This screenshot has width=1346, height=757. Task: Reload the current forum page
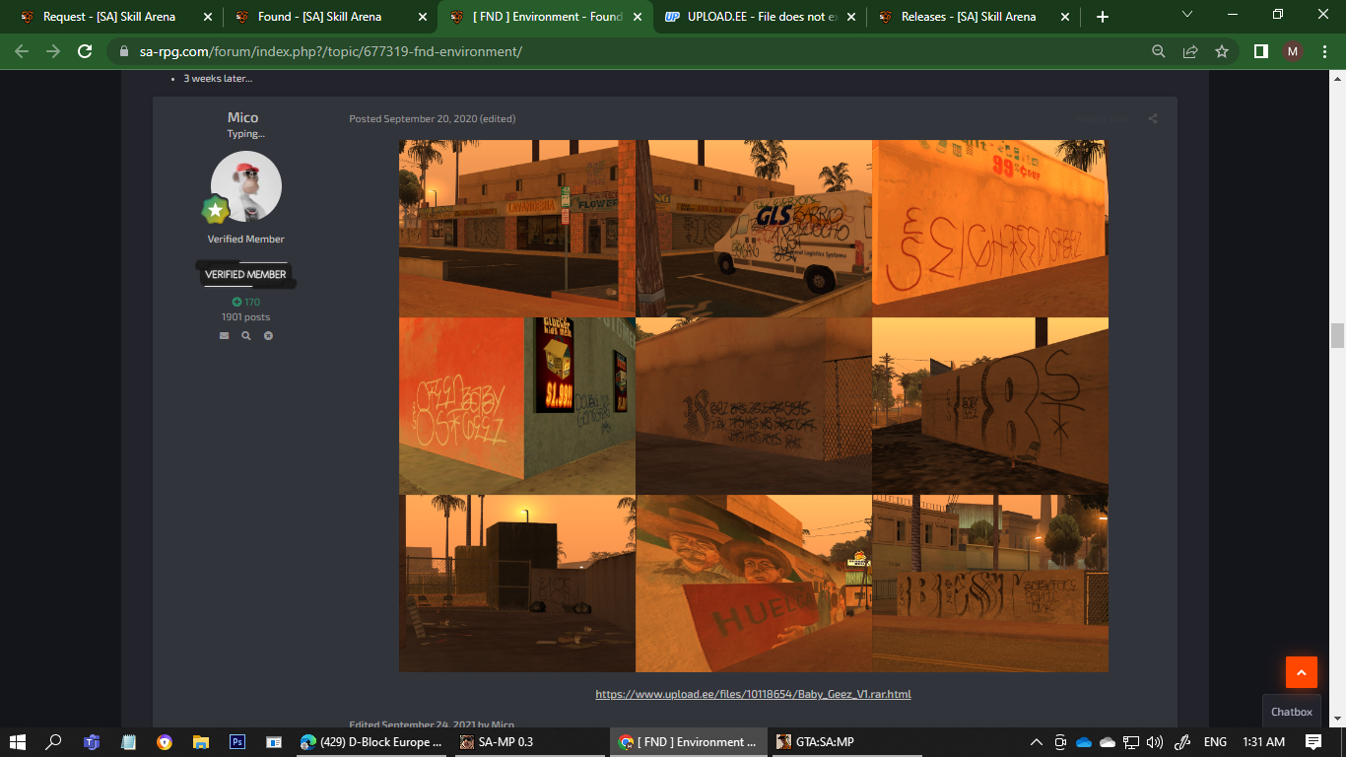tap(85, 51)
